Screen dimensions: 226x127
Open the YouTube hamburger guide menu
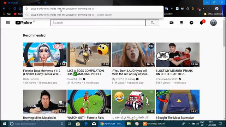point(8,23)
